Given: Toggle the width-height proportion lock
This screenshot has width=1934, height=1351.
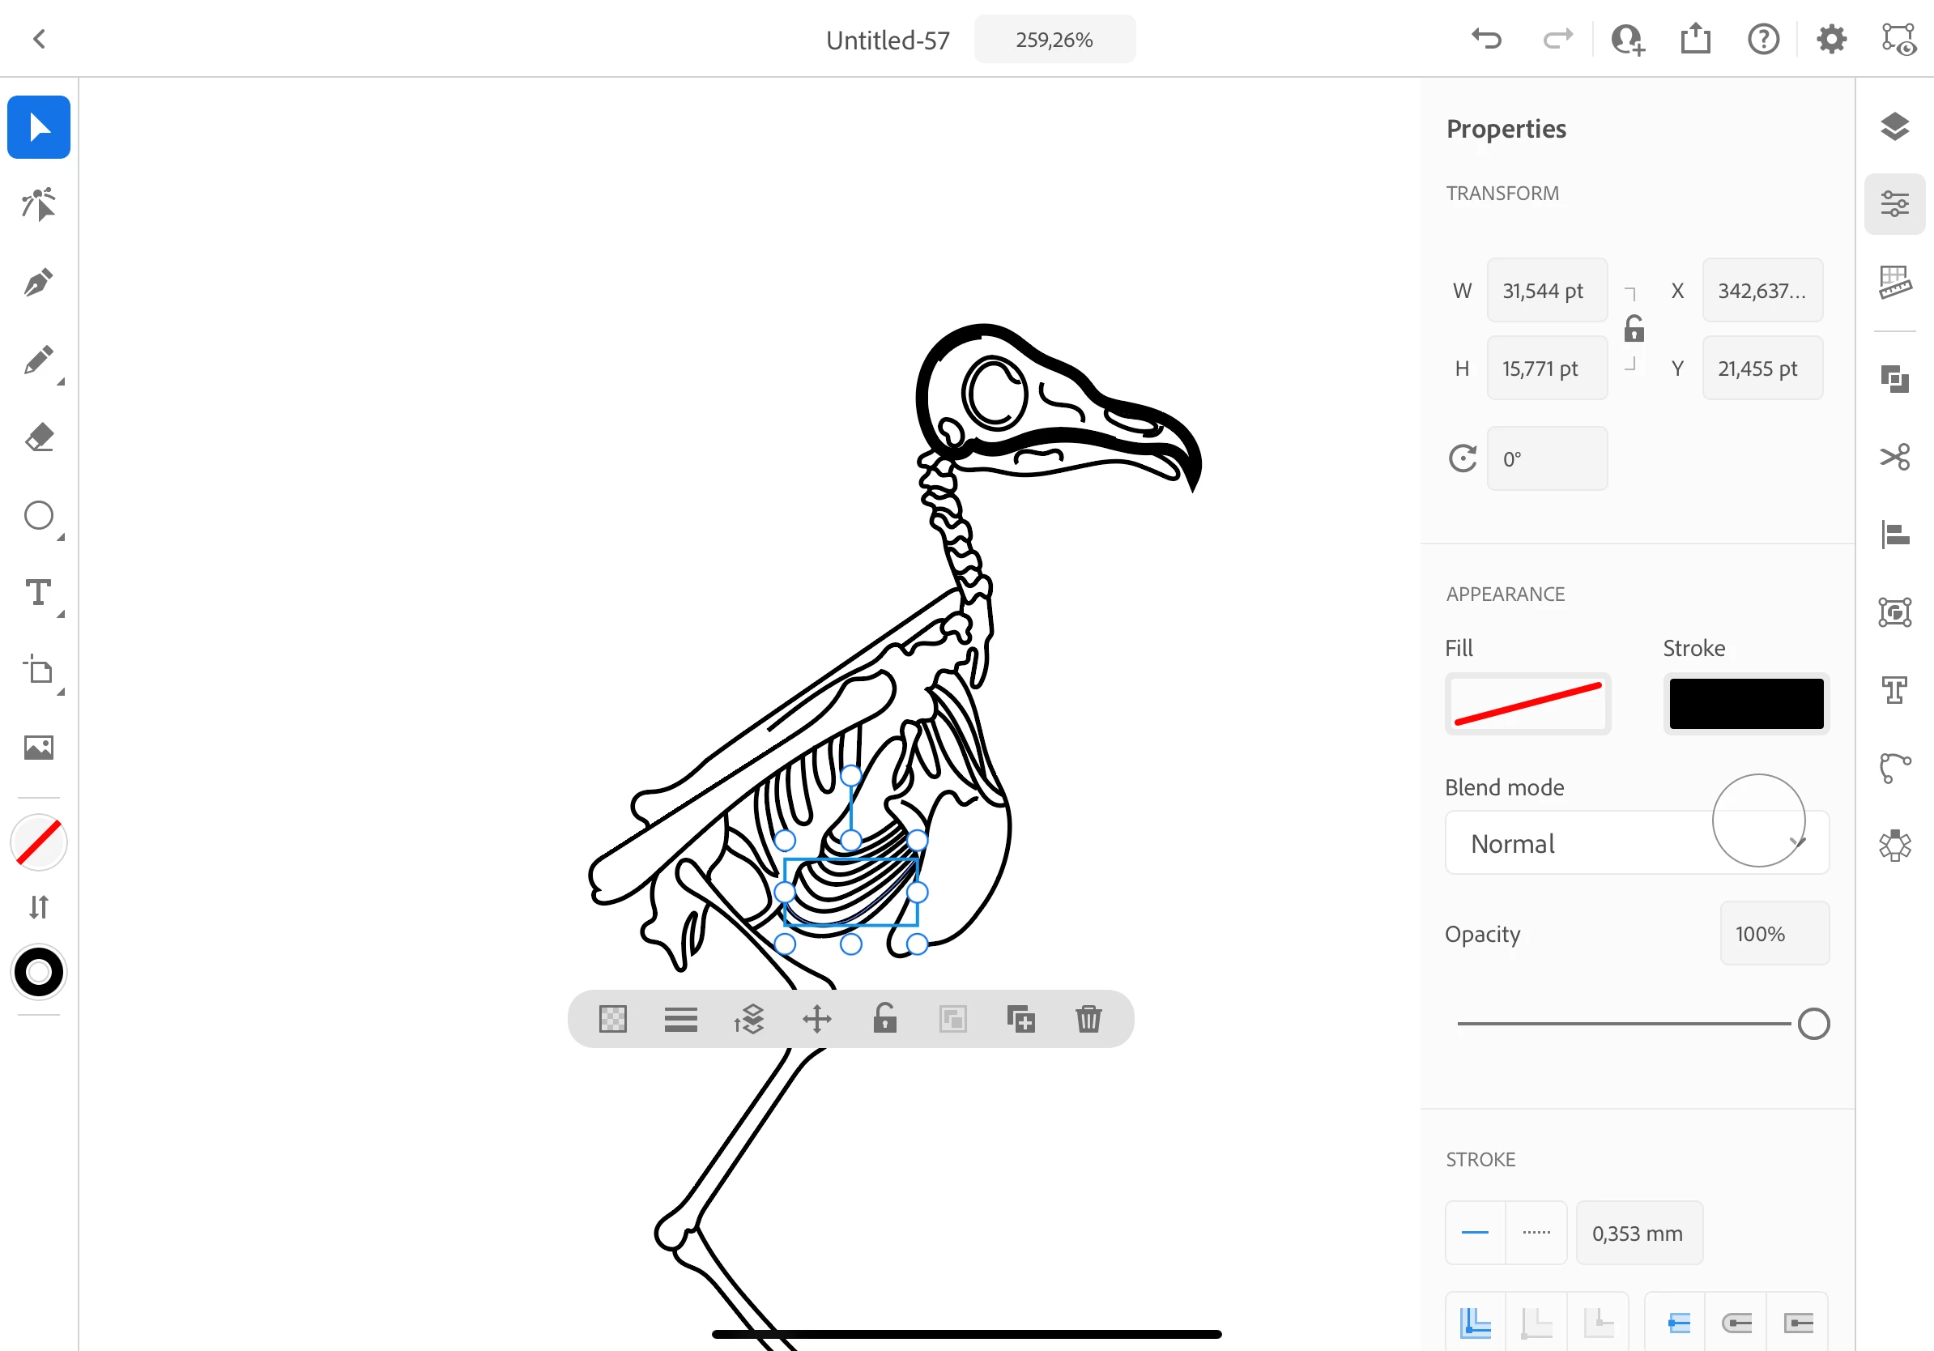Looking at the screenshot, I should tap(1634, 330).
